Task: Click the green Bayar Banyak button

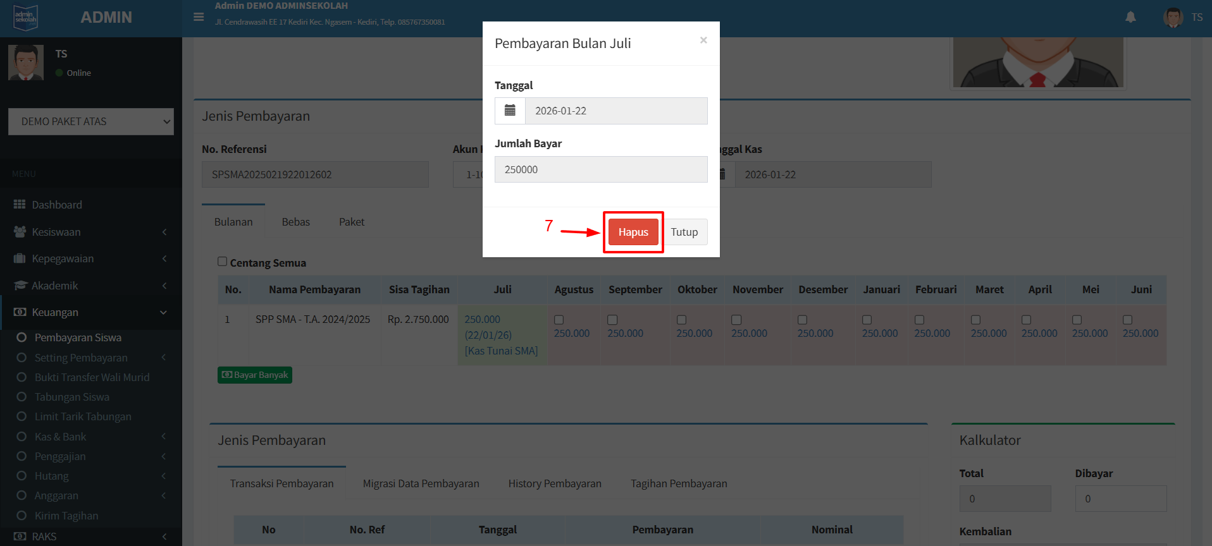Action: click(255, 375)
